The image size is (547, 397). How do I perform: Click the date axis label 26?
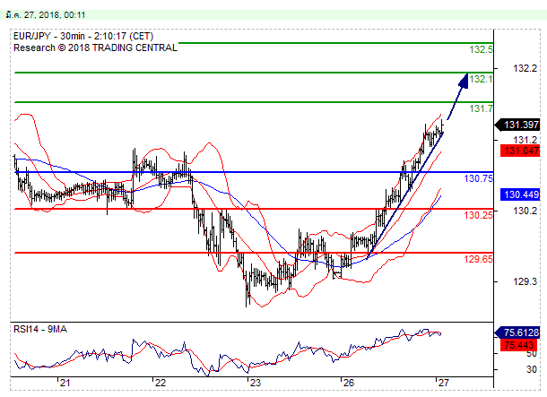click(x=348, y=383)
